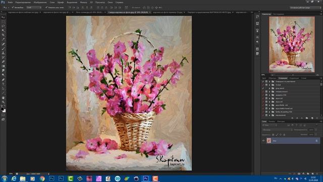This screenshot has width=323, height=182.
Task: Click record button in Actions panel
Action: [297, 118]
